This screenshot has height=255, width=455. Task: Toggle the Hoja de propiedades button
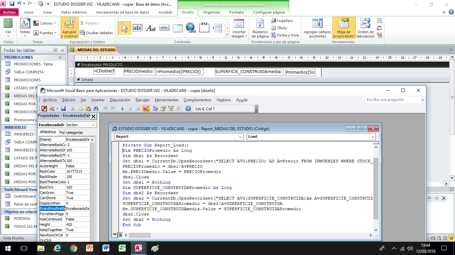click(x=344, y=28)
